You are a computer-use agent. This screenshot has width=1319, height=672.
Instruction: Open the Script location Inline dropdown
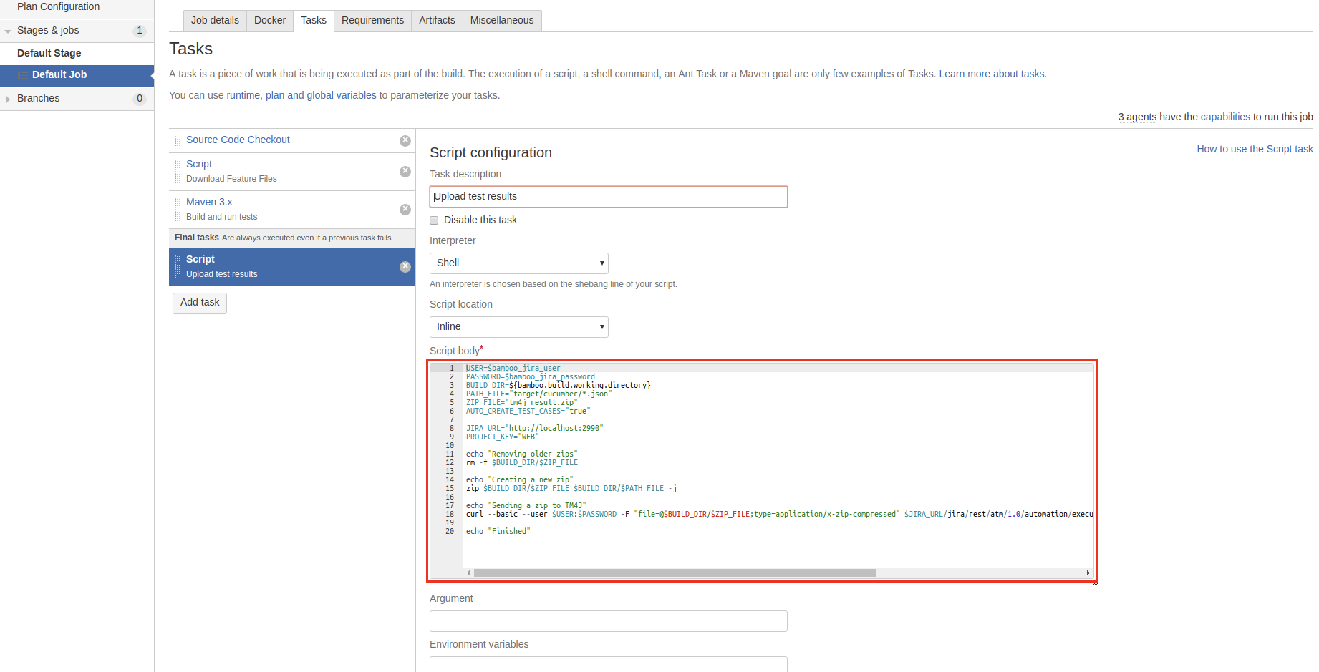tap(518, 327)
